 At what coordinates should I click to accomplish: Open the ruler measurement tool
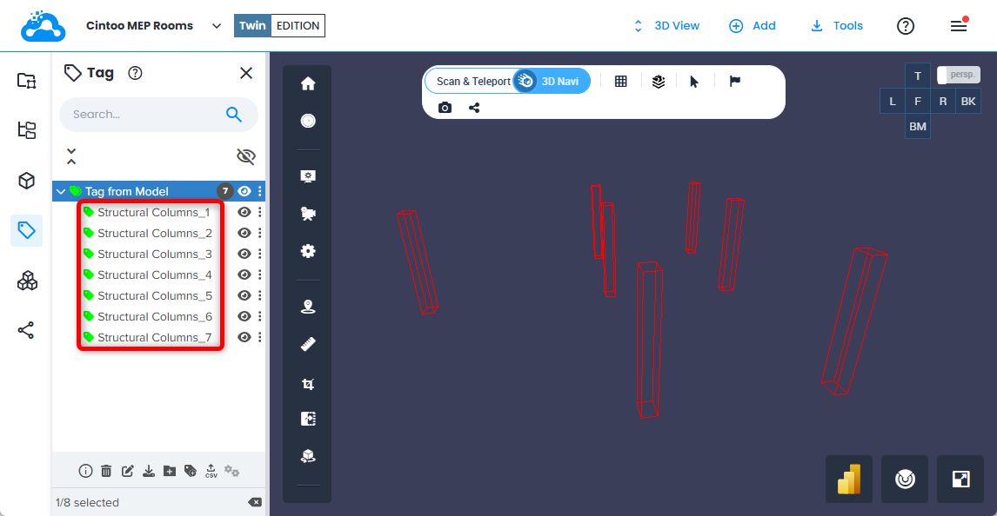pos(308,345)
